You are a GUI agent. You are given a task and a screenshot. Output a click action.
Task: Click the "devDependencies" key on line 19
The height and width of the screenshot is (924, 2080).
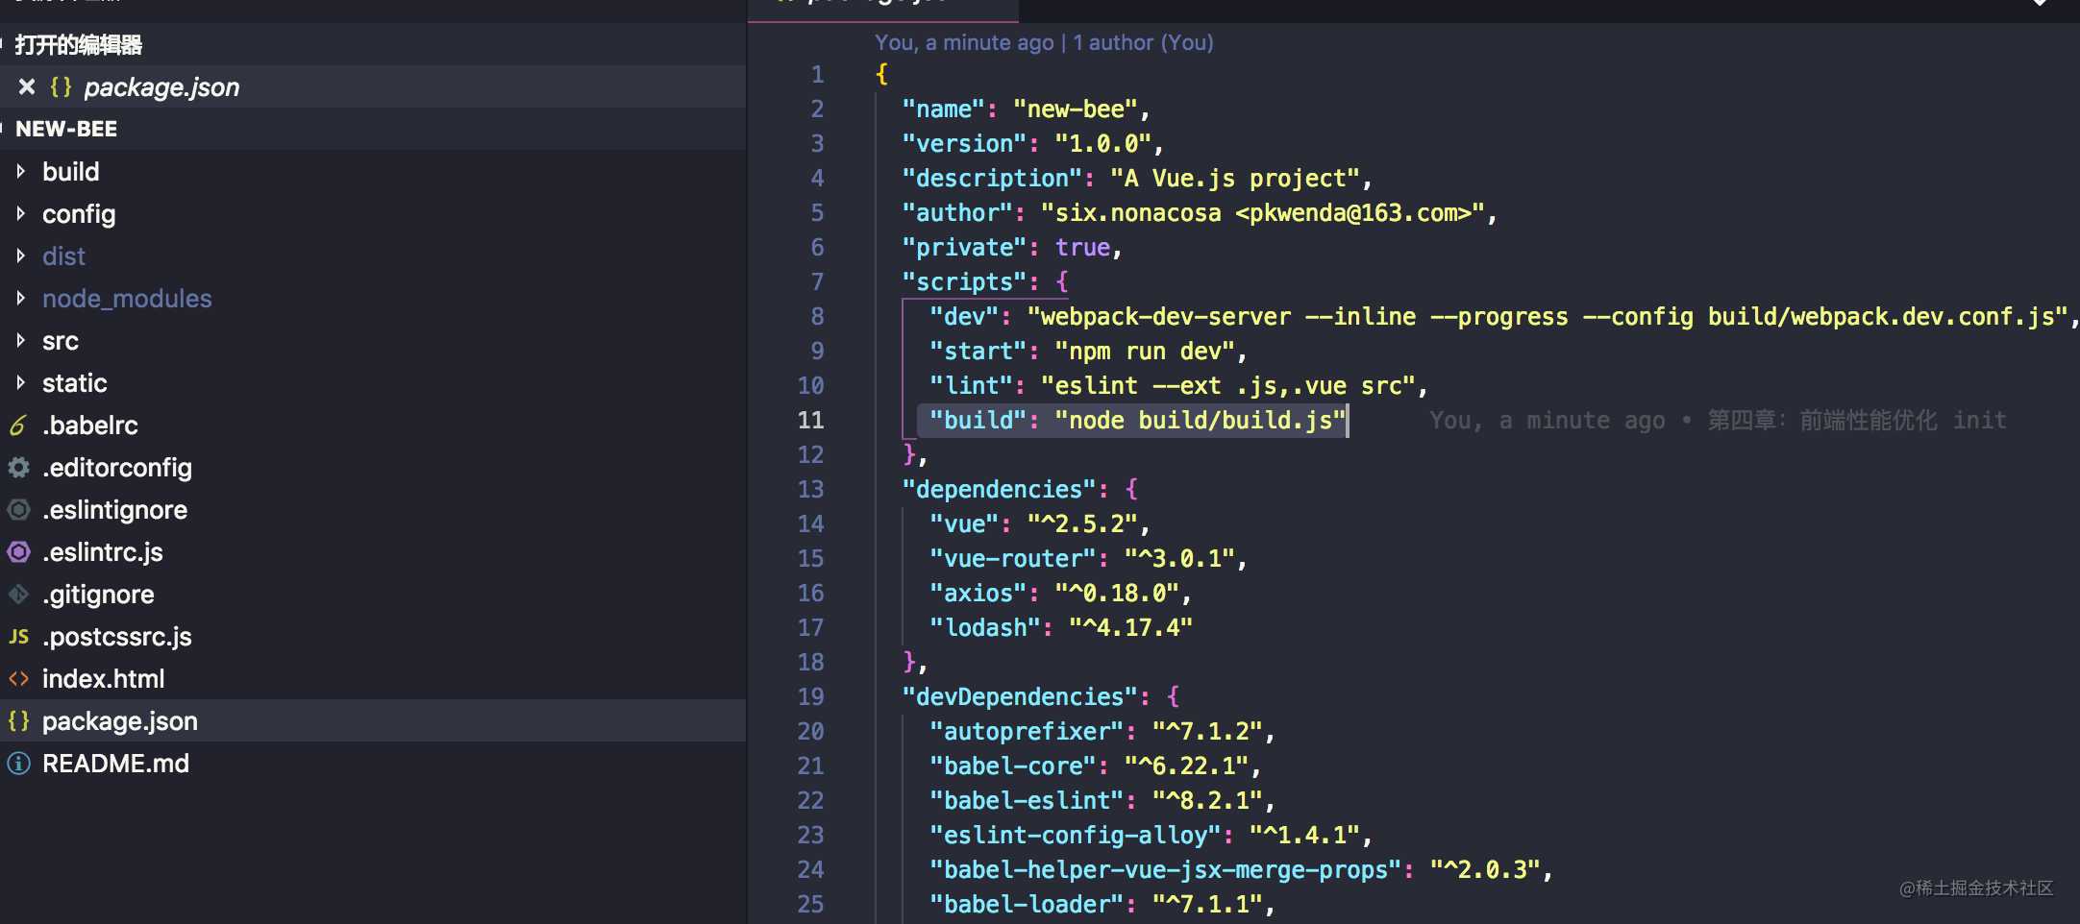(1020, 696)
